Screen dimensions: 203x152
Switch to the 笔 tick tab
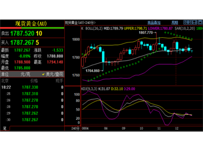pos(5,128)
